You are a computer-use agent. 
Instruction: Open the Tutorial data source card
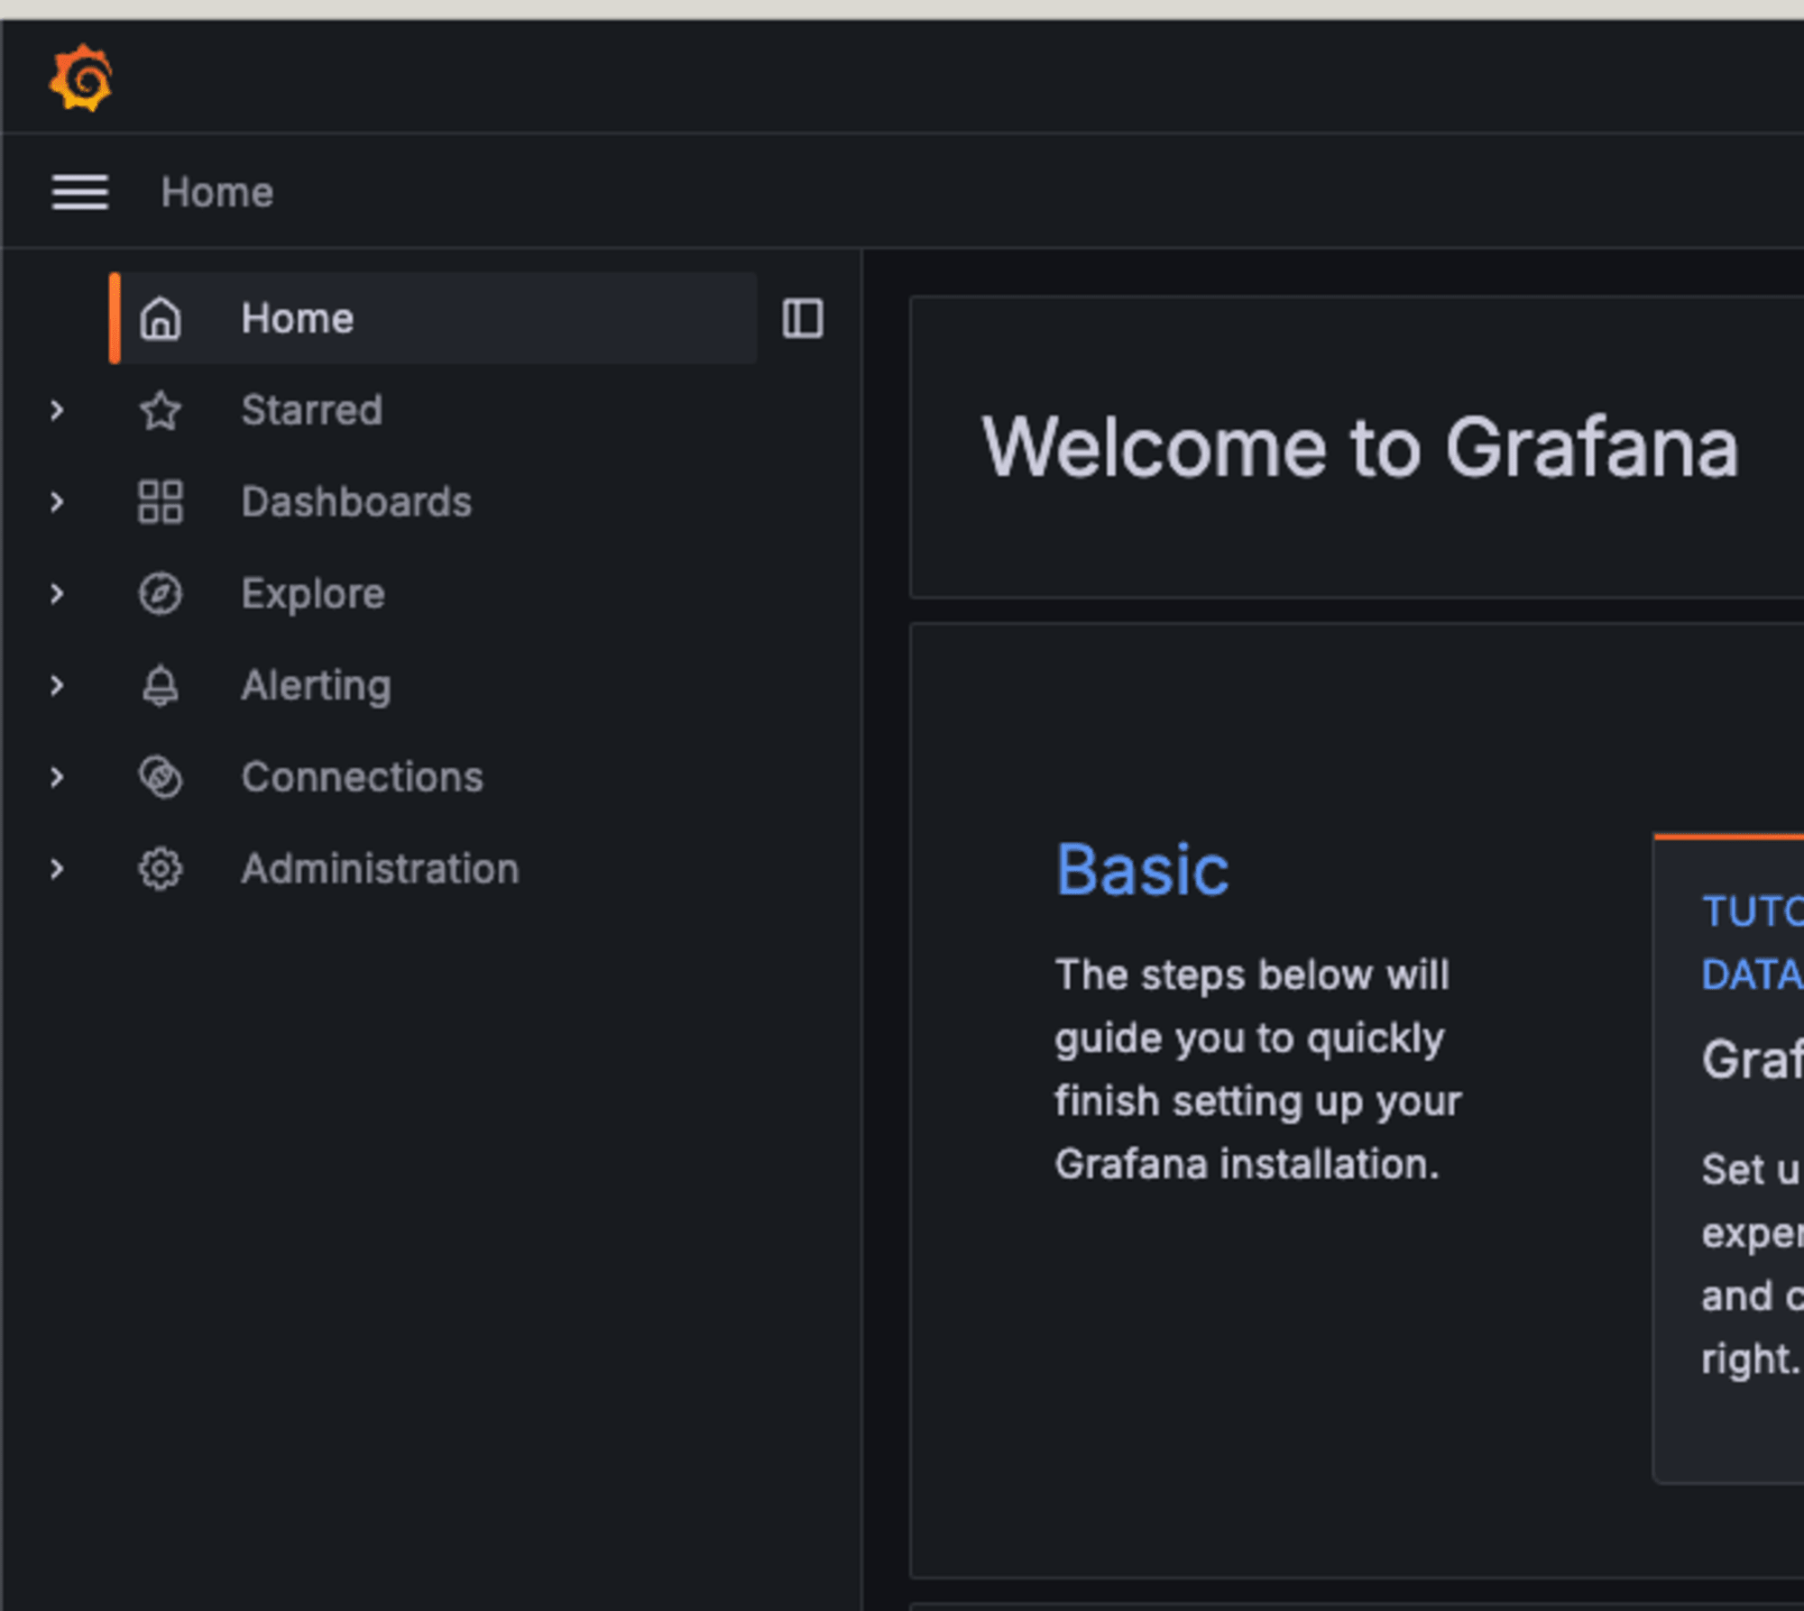[x=1728, y=1158]
